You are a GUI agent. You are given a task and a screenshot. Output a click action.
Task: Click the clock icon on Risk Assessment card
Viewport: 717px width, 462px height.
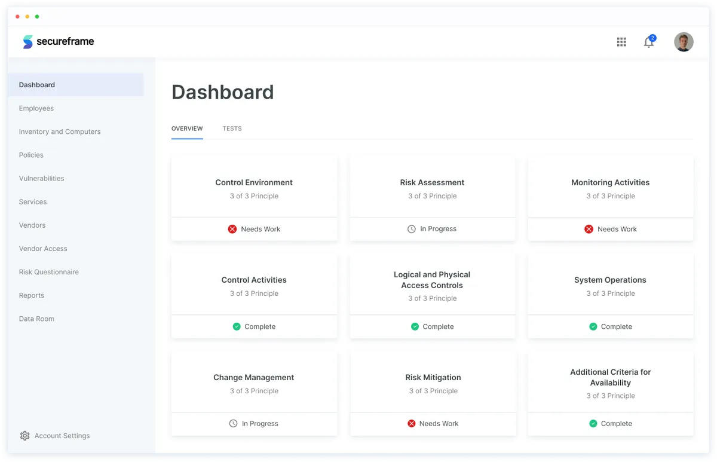click(412, 229)
